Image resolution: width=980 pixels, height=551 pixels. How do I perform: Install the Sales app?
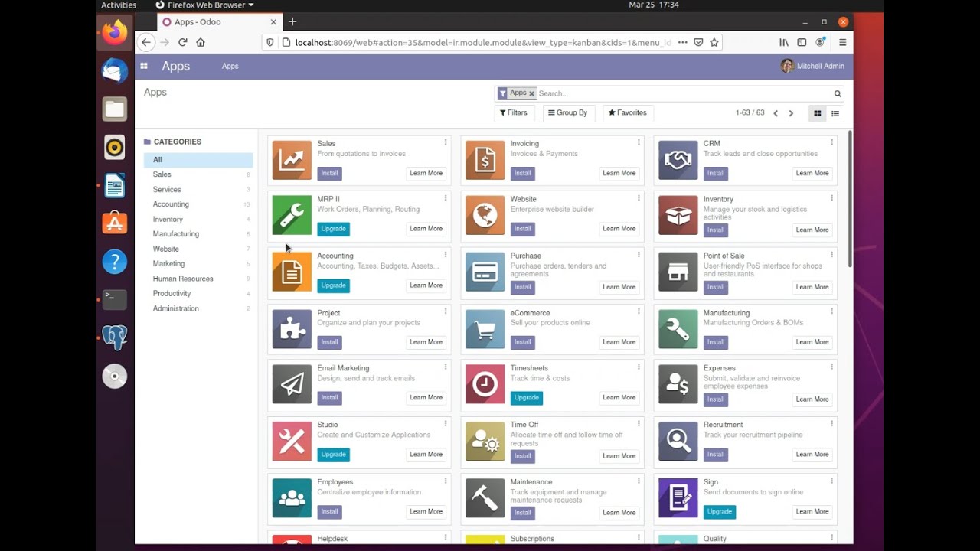(329, 173)
